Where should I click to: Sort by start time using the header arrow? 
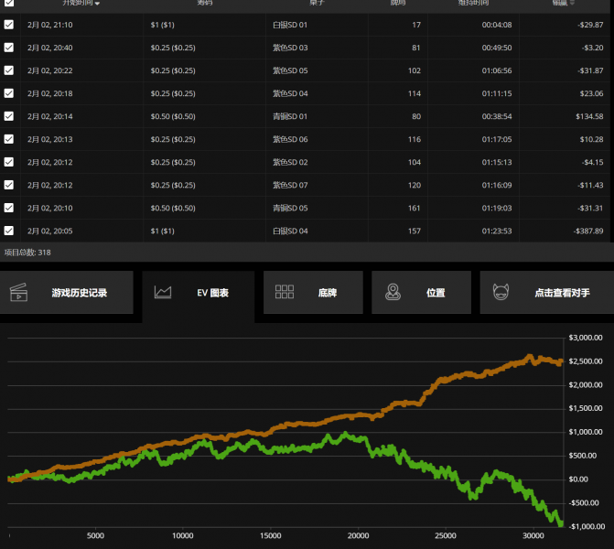98,4
